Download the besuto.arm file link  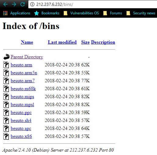pos(21,65)
